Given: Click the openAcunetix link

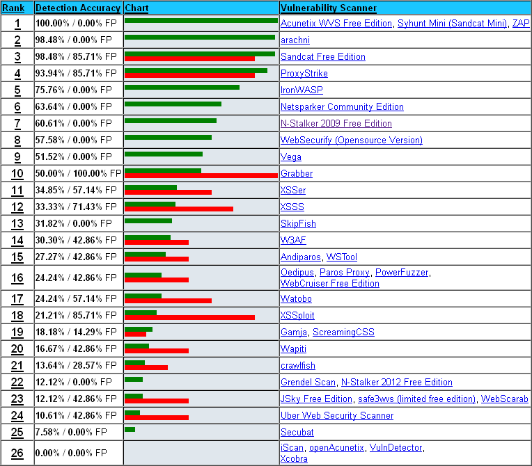Looking at the screenshot, I should point(336,448).
